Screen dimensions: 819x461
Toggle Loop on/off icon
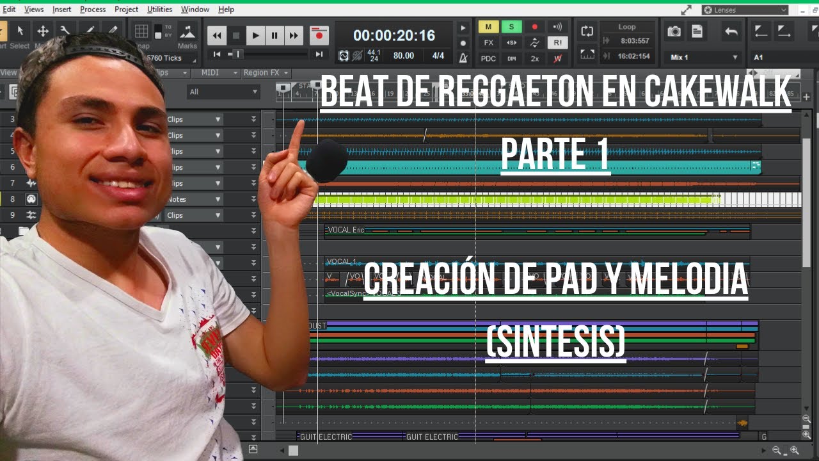tap(587, 31)
